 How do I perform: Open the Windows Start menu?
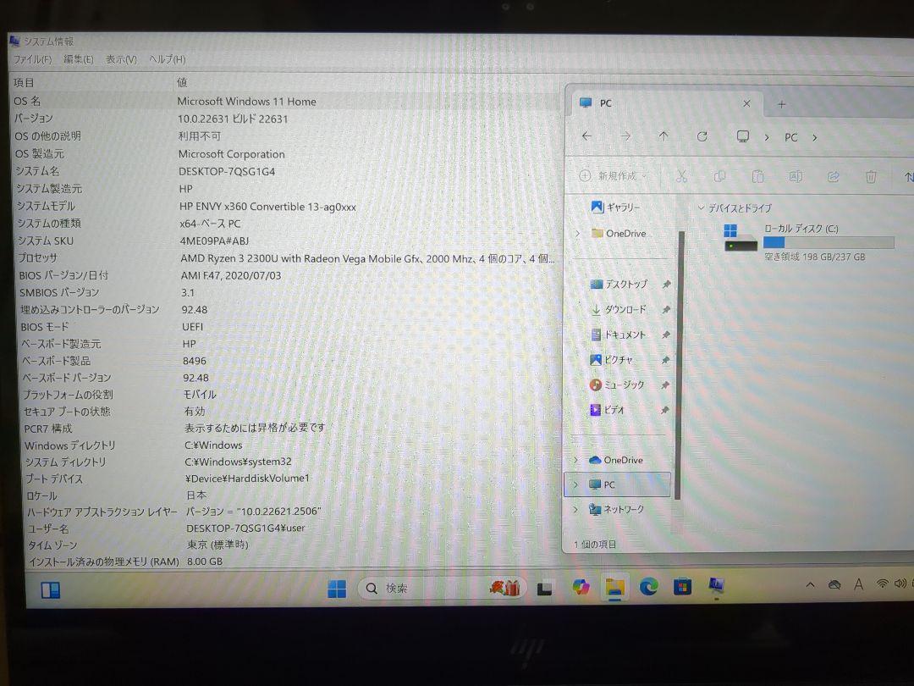pyautogui.click(x=337, y=589)
